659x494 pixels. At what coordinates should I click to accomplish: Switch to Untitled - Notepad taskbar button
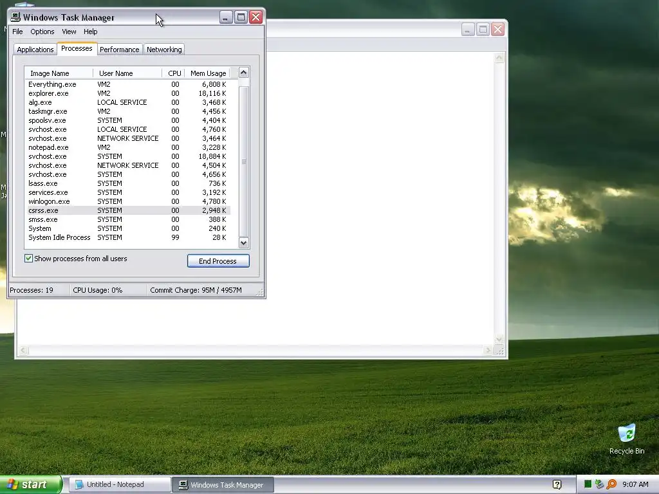click(x=120, y=485)
